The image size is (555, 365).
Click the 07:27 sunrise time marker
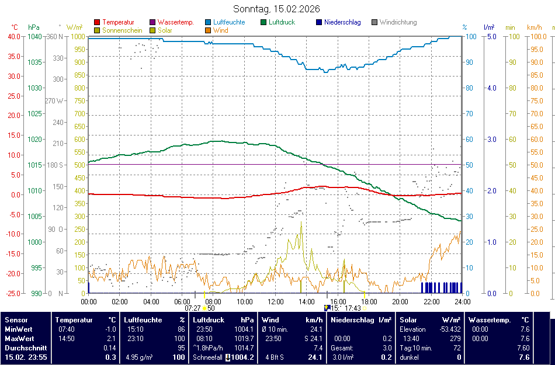click(x=193, y=308)
